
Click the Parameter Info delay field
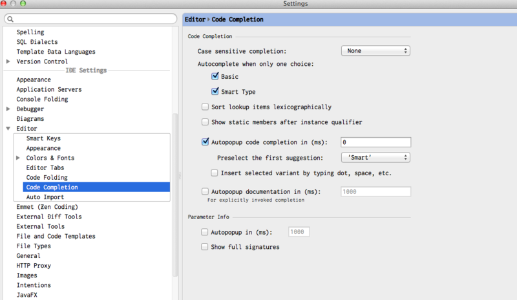coord(299,232)
